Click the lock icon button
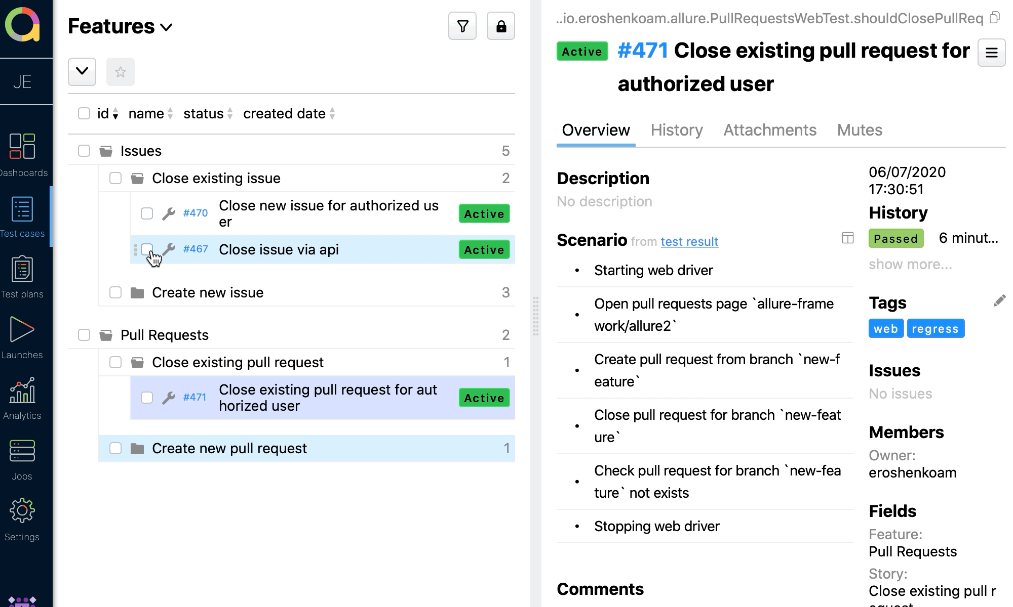 pyautogui.click(x=500, y=26)
